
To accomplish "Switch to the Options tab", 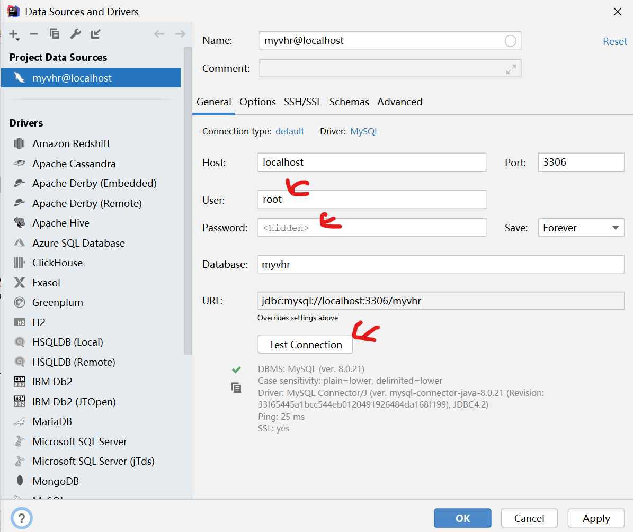I will (257, 102).
